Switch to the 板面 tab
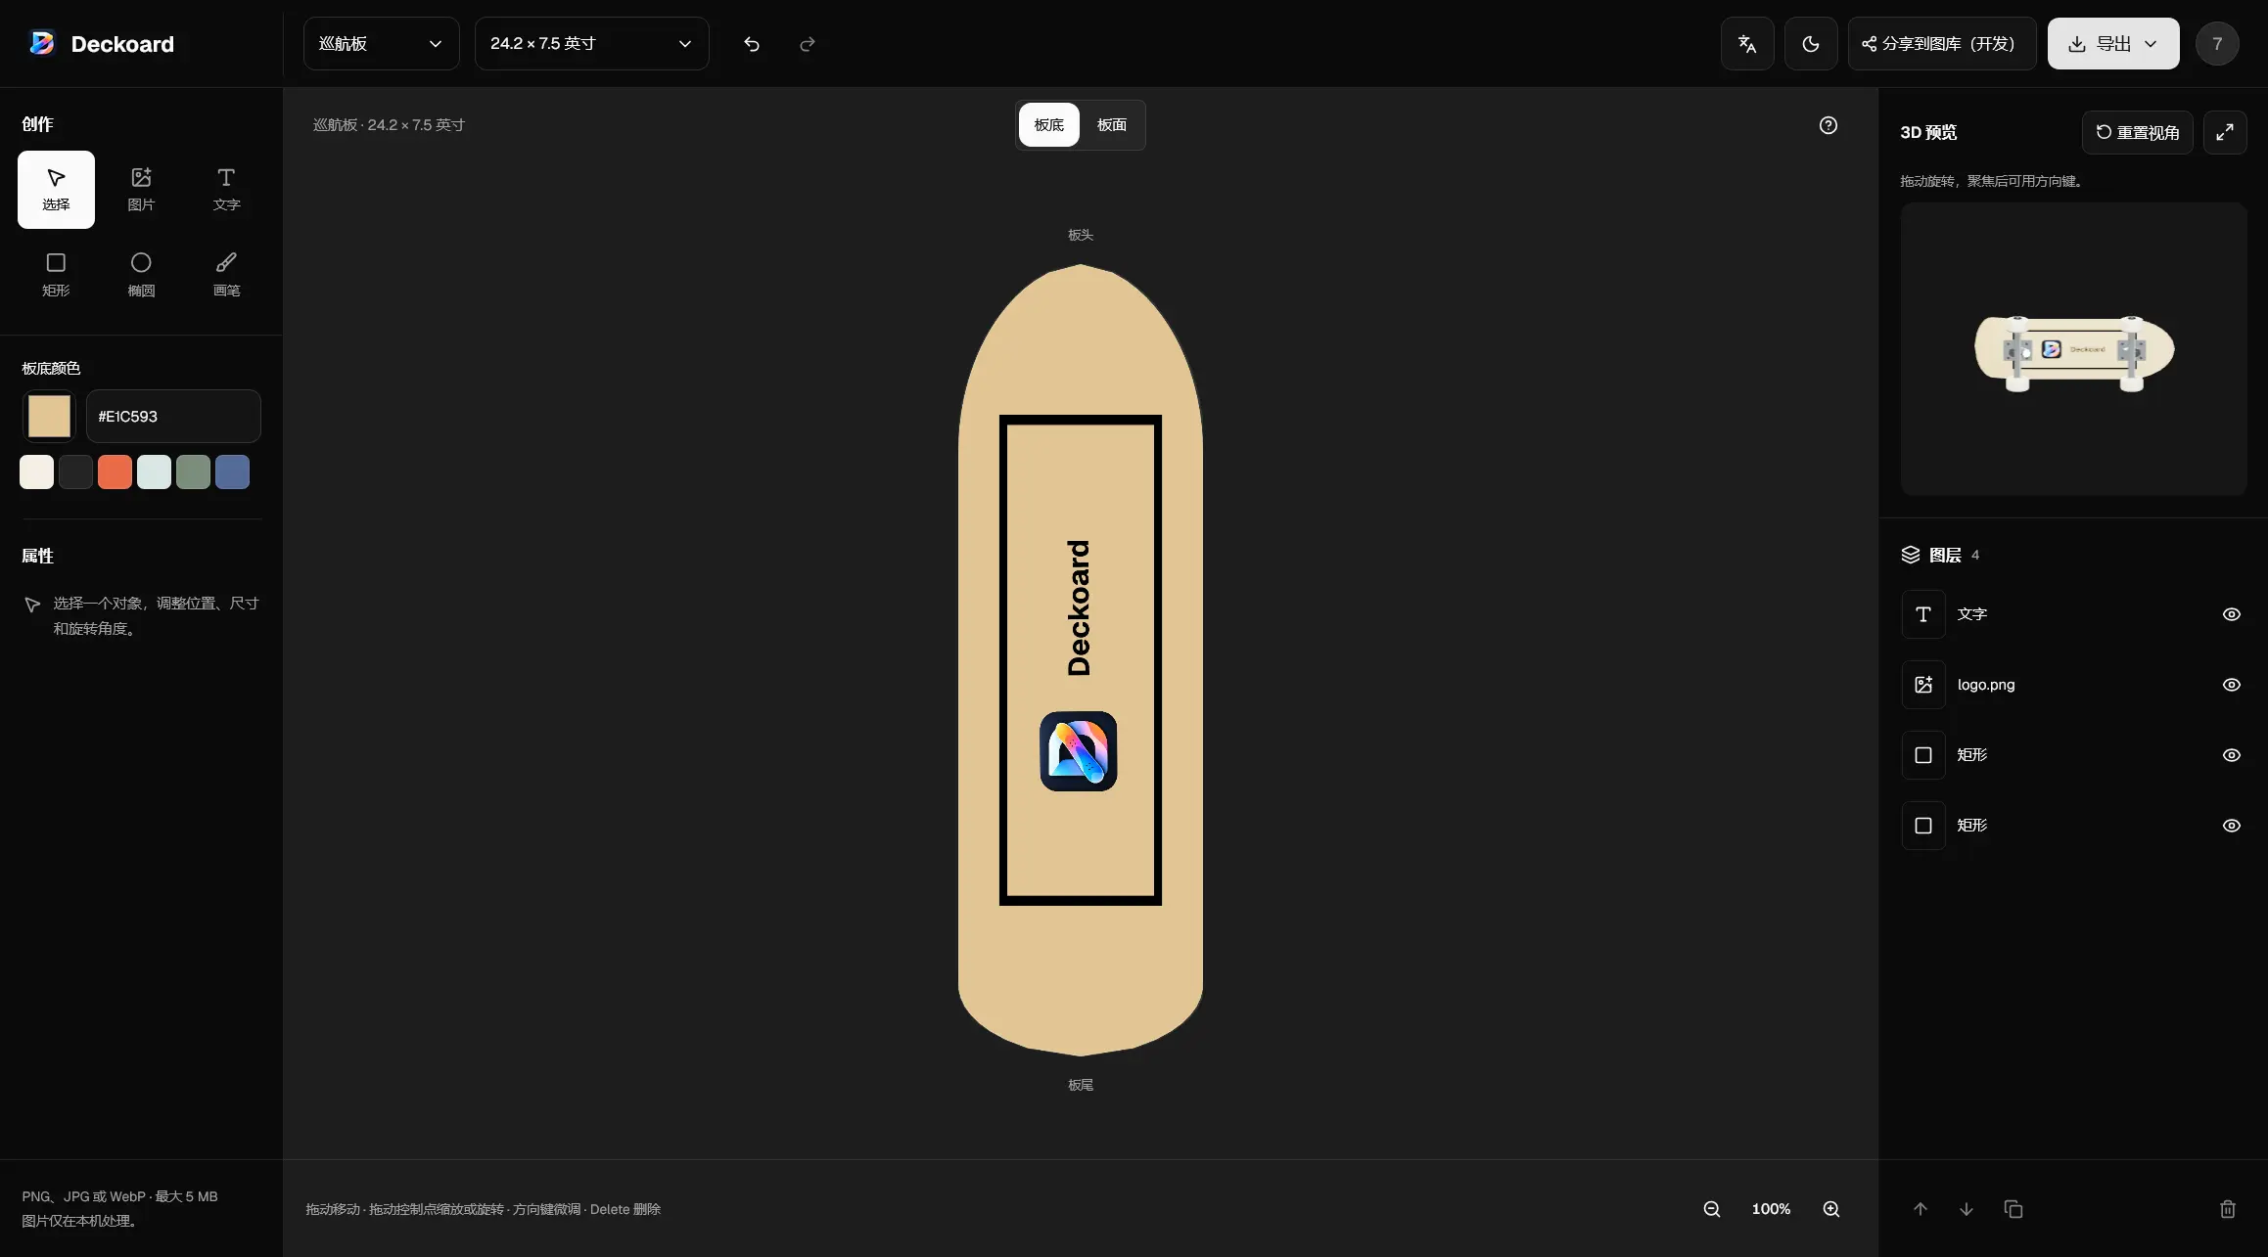Screen dimensions: 2268x1257 tap(1112, 125)
